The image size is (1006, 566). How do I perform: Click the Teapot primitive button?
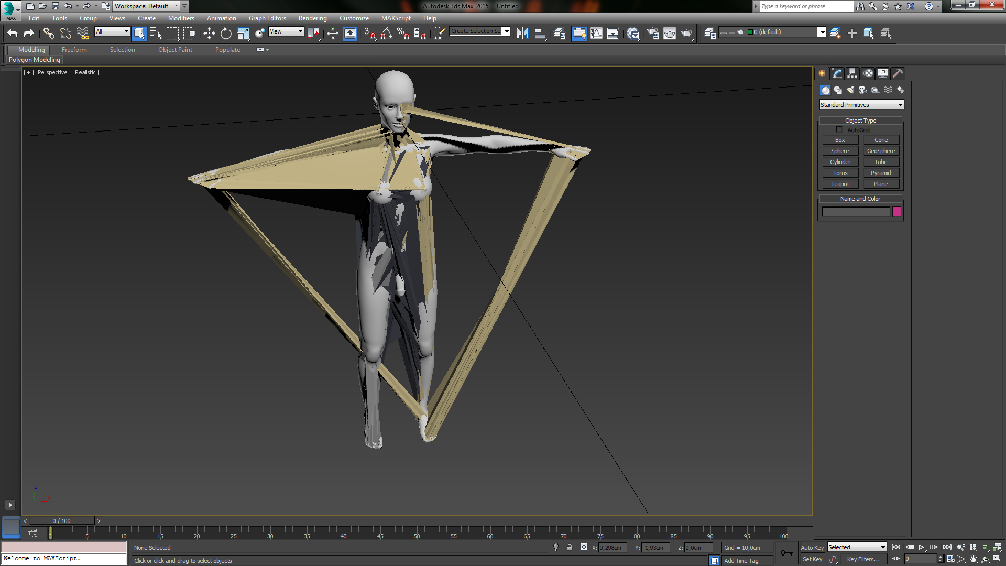click(x=839, y=184)
